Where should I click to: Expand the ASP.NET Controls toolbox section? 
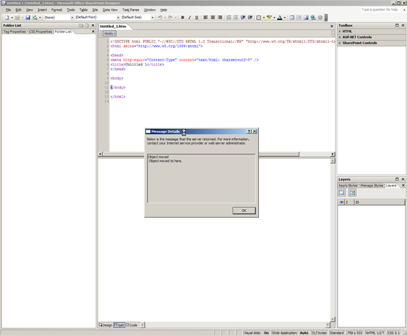coord(340,37)
